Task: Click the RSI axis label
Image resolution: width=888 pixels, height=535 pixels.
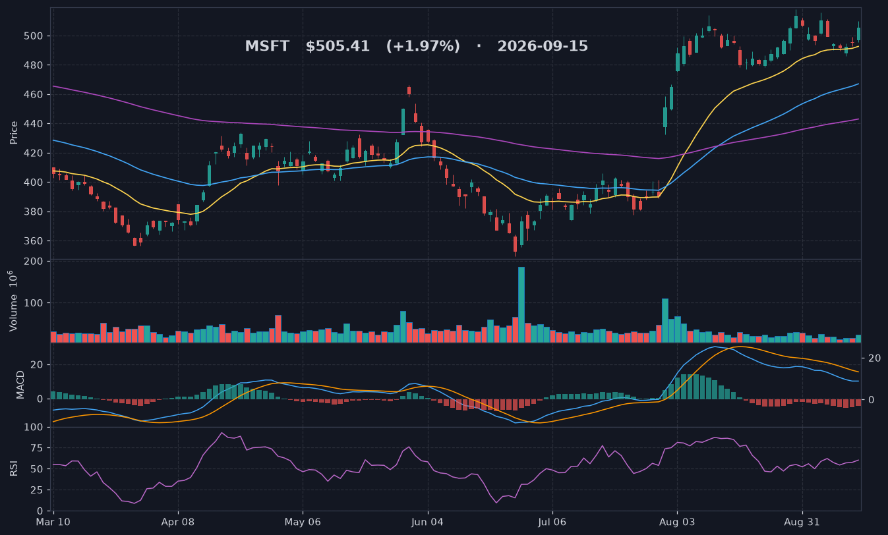Action: (x=14, y=468)
